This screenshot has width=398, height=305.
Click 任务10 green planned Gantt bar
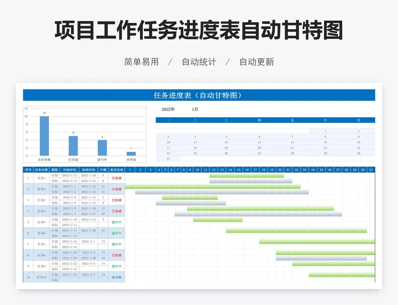tap(342, 275)
